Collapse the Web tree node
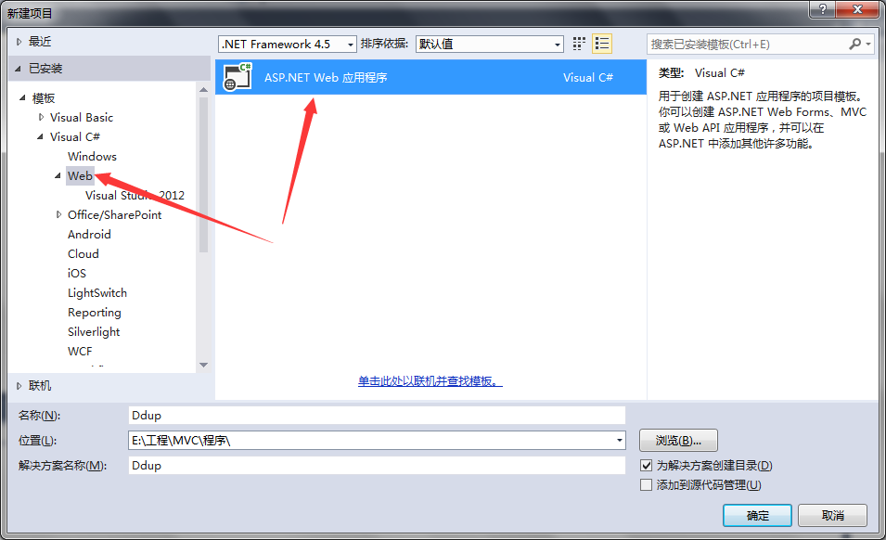The height and width of the screenshot is (540, 886). [x=58, y=175]
